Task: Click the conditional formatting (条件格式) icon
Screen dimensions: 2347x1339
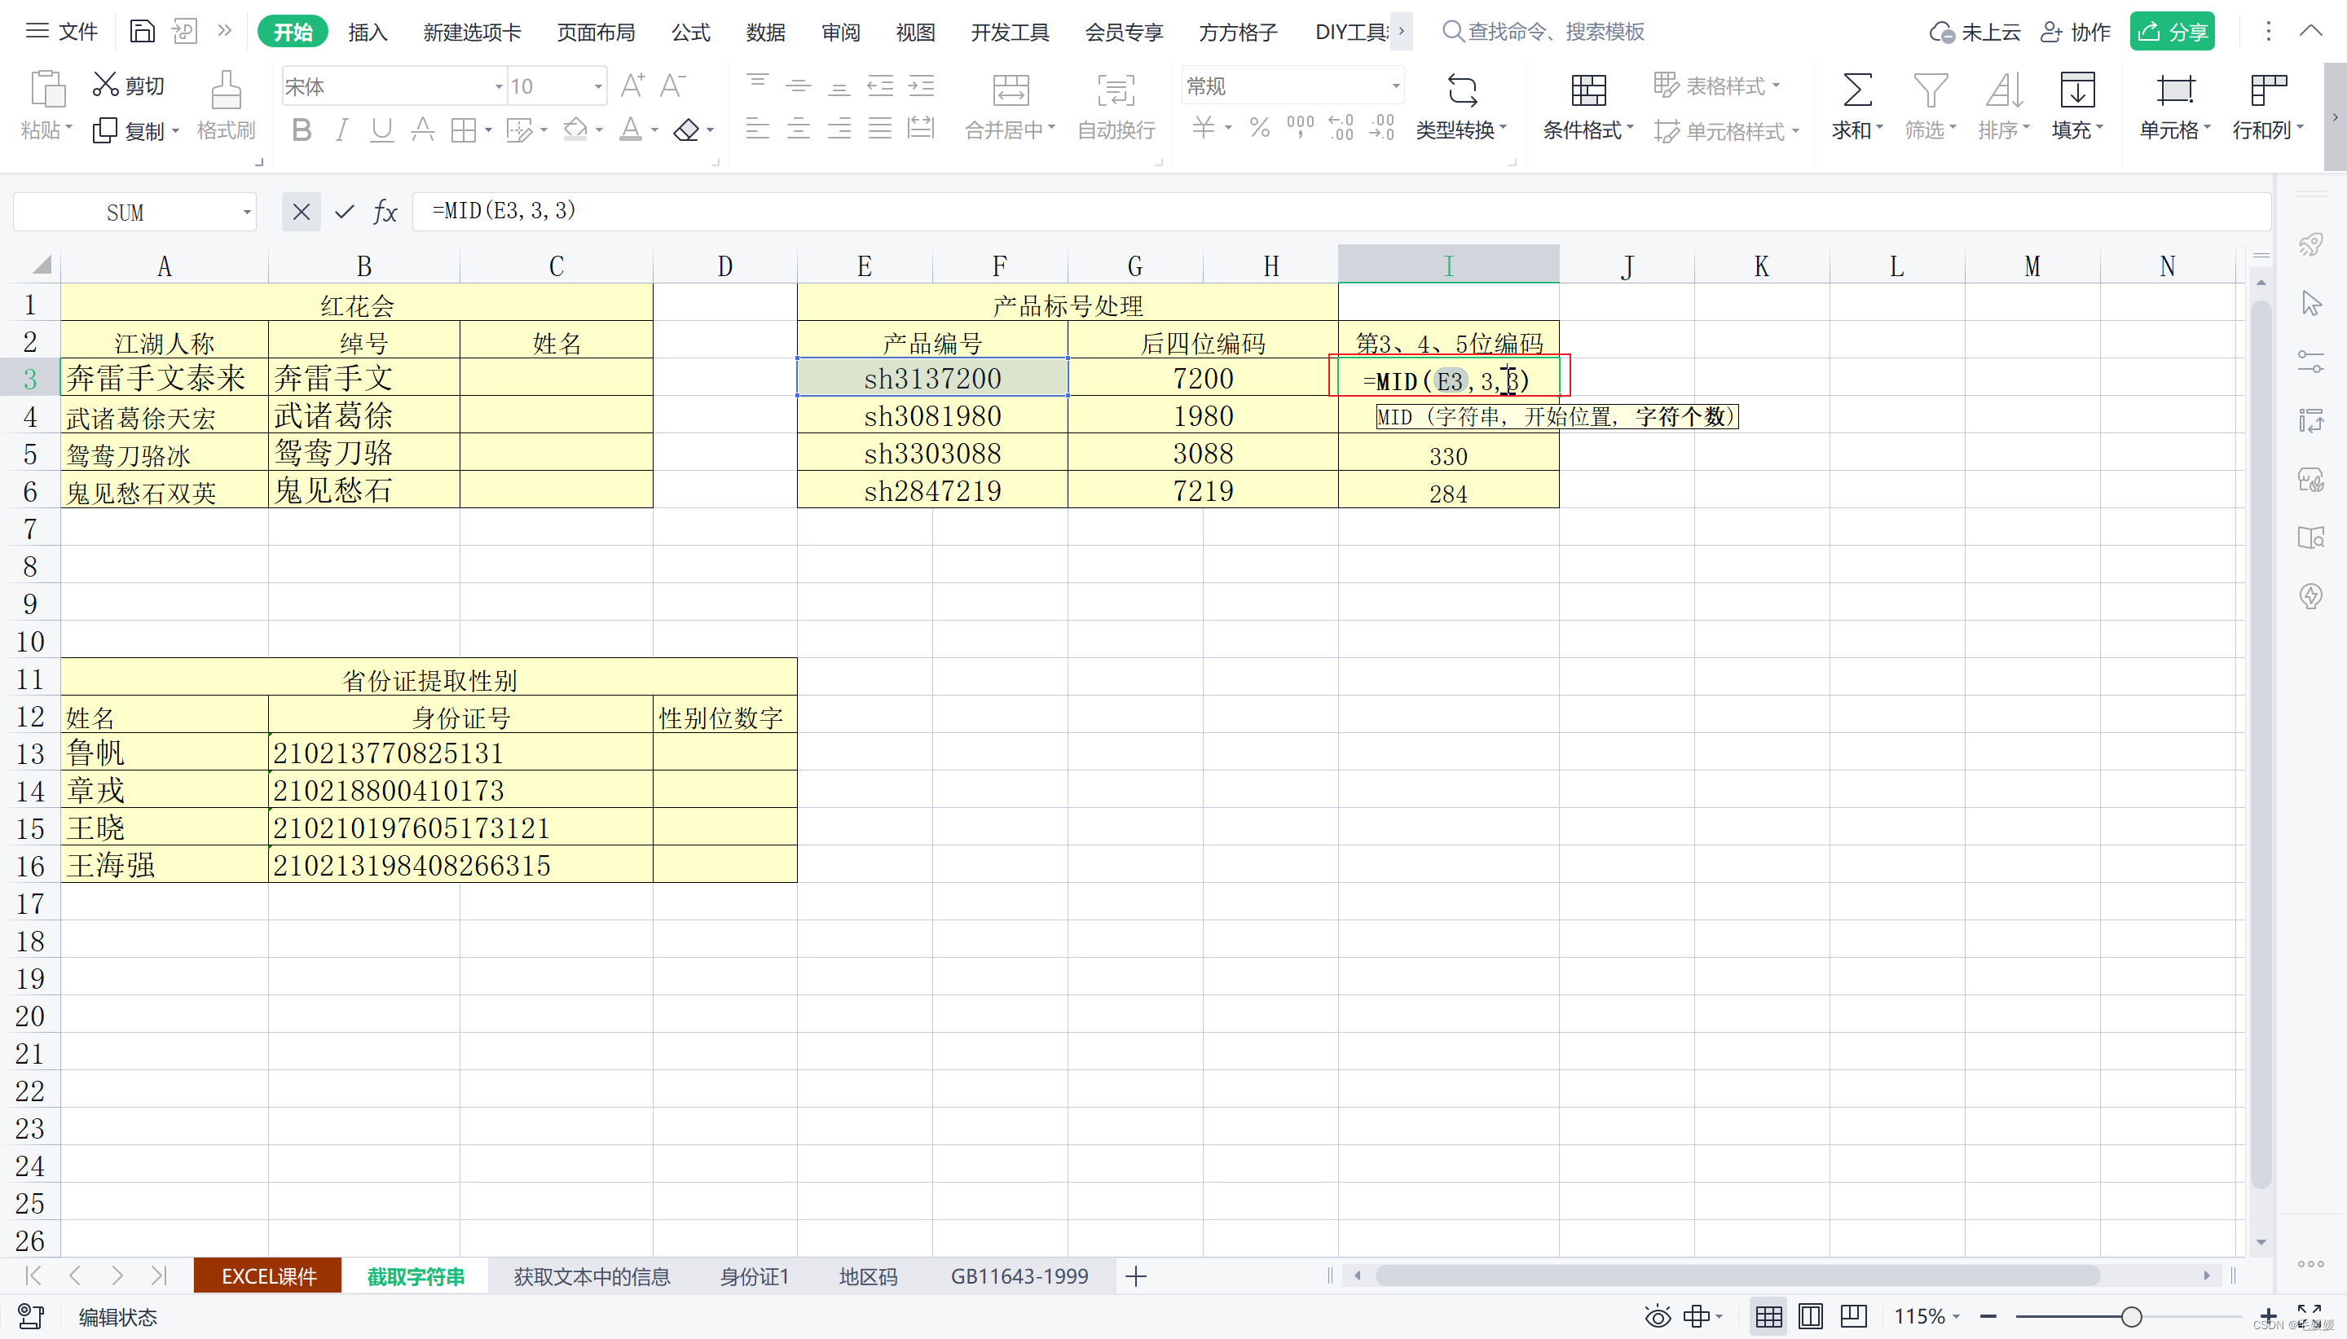Action: (1588, 90)
